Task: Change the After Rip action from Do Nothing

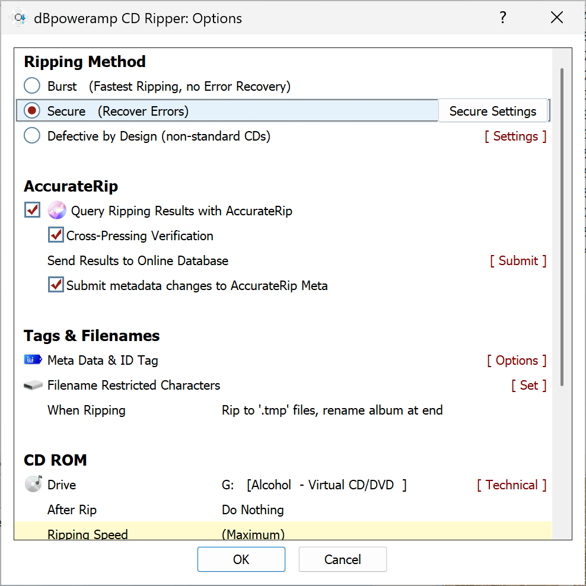Action: (x=252, y=509)
